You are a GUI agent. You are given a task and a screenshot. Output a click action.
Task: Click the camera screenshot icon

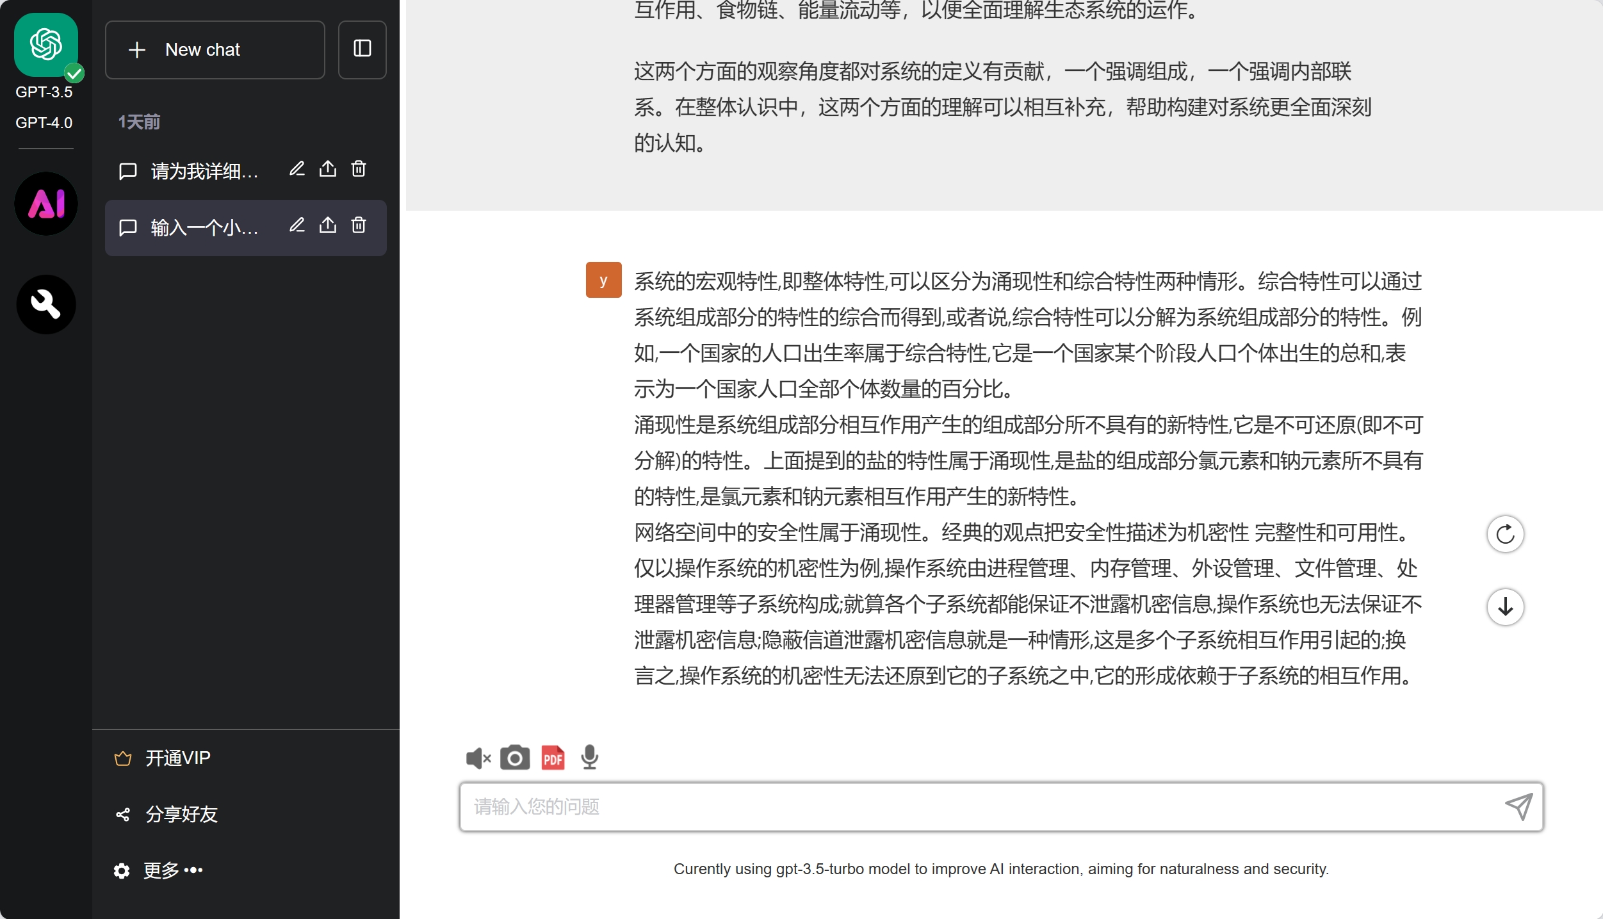514,758
